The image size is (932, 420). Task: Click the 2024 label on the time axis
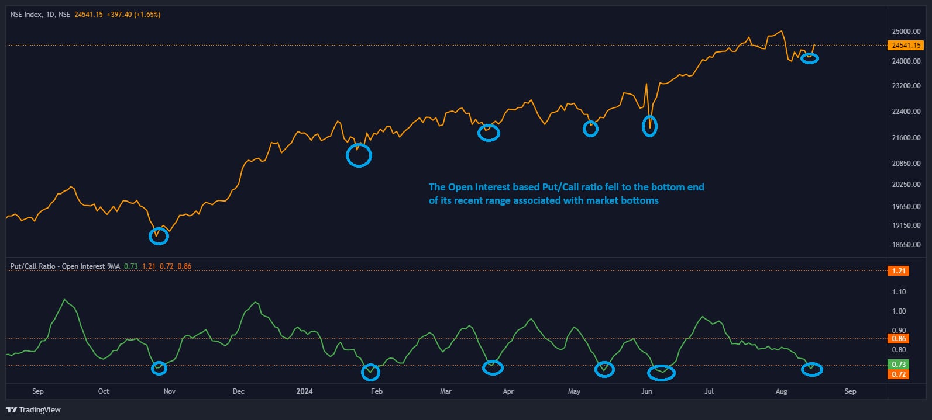click(304, 391)
